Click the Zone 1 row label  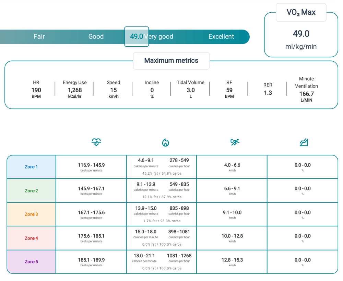(x=31, y=167)
